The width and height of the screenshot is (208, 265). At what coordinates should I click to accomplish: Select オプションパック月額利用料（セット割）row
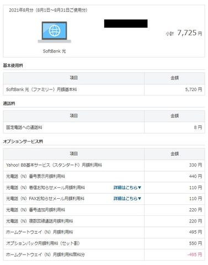coord(104,243)
